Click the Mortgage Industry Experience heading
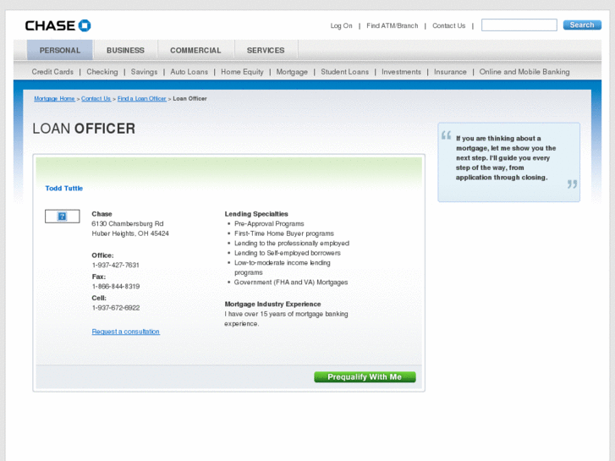Viewport: 615px width, 461px height. pos(272,304)
